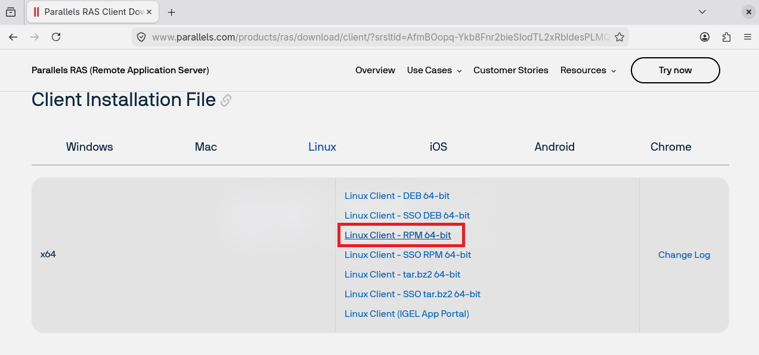Close the browser window

pyautogui.click(x=748, y=12)
